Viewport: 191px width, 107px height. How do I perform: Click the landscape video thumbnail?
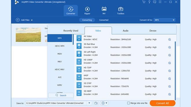[x=28, y=35]
